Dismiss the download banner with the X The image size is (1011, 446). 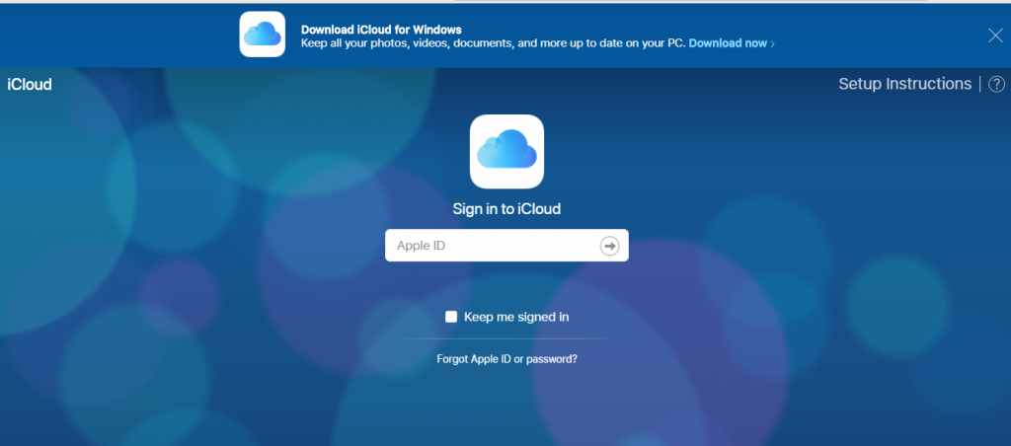(x=995, y=37)
